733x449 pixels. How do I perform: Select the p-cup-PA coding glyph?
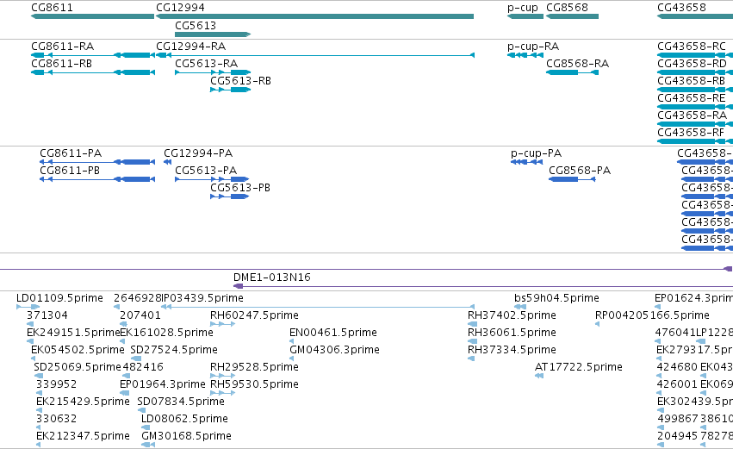[x=527, y=162]
